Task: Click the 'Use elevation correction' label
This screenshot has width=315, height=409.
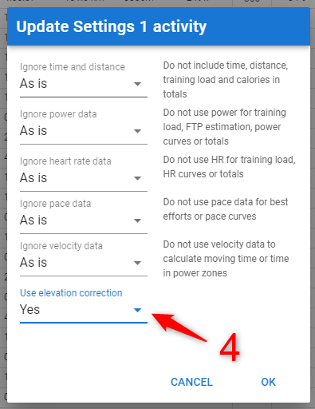Action: tap(71, 293)
